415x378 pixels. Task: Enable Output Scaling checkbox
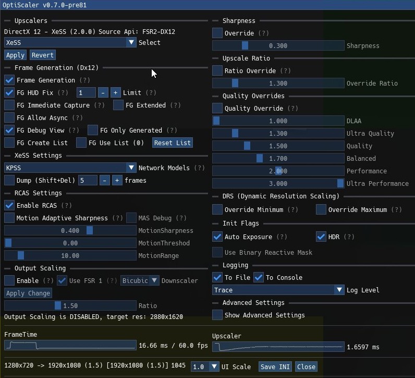tap(9, 280)
